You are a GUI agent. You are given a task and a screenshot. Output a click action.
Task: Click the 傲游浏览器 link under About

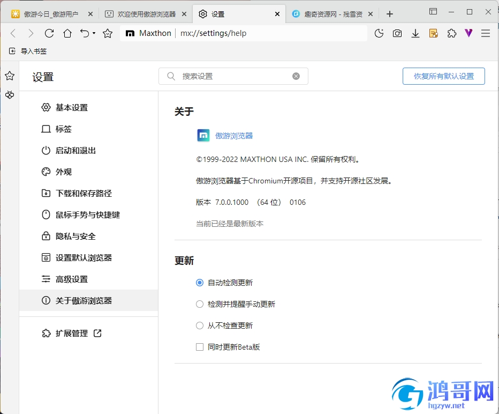(x=234, y=136)
